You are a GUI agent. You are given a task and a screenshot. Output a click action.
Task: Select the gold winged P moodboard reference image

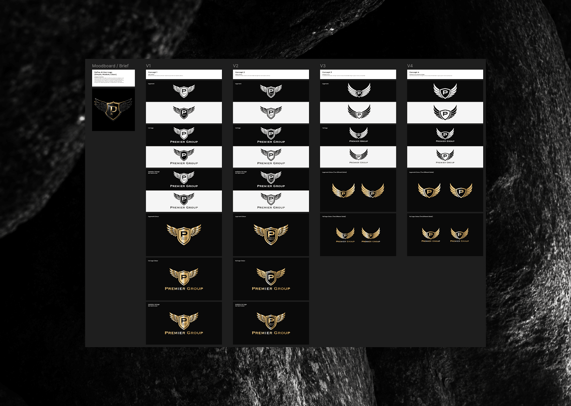pos(113,110)
